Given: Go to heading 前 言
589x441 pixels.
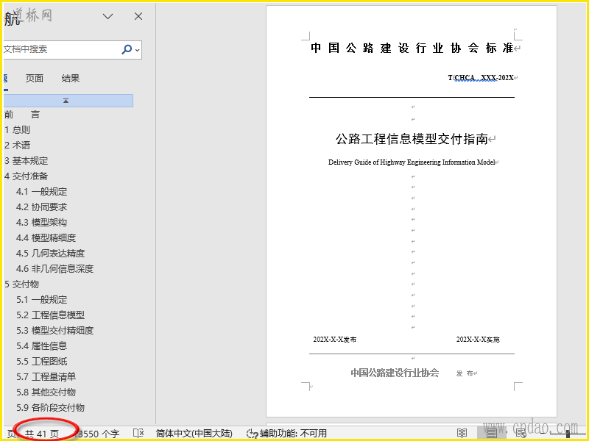Looking at the screenshot, I should click(22, 115).
